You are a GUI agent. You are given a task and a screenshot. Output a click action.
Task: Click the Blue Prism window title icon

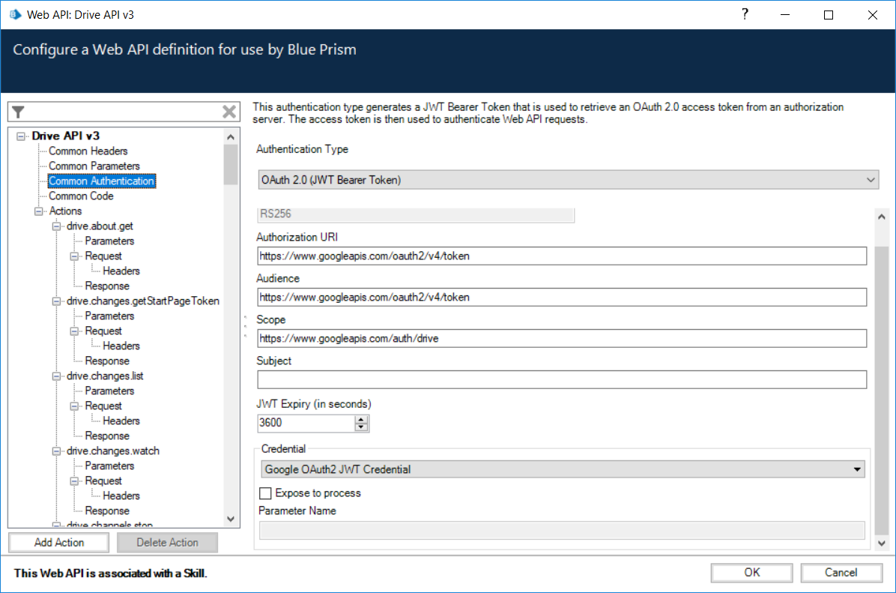point(14,14)
